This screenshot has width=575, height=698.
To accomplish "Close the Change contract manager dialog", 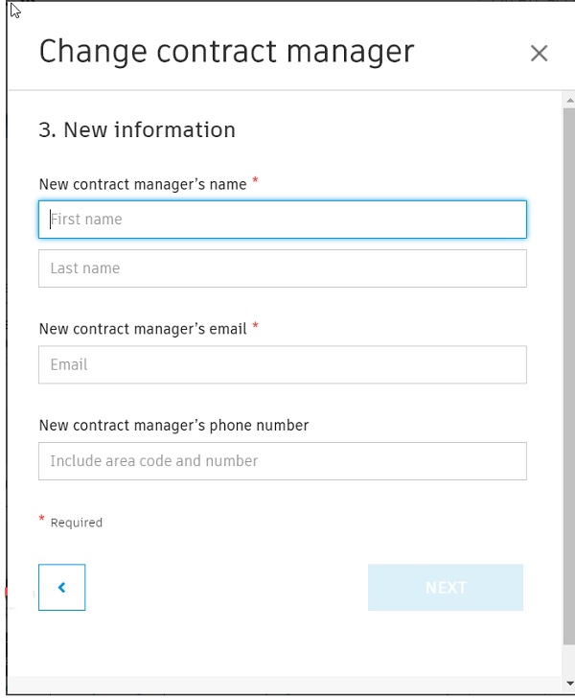I will click(x=539, y=54).
